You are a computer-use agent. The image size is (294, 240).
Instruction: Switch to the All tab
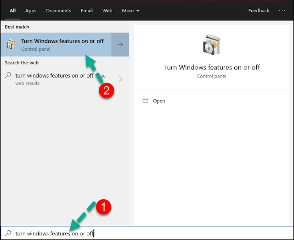tap(12, 11)
